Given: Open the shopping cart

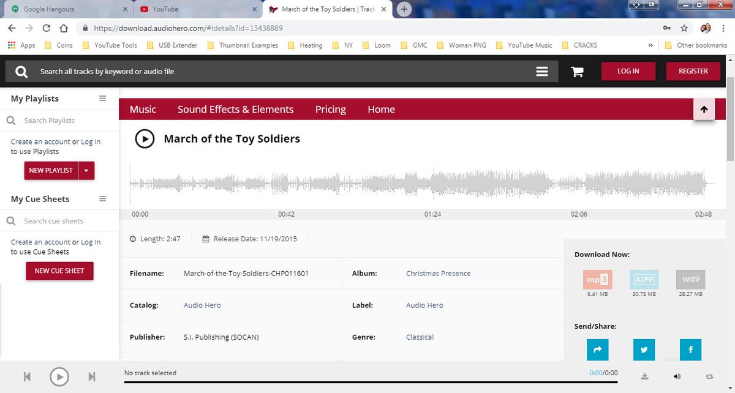Looking at the screenshot, I should 577,72.
